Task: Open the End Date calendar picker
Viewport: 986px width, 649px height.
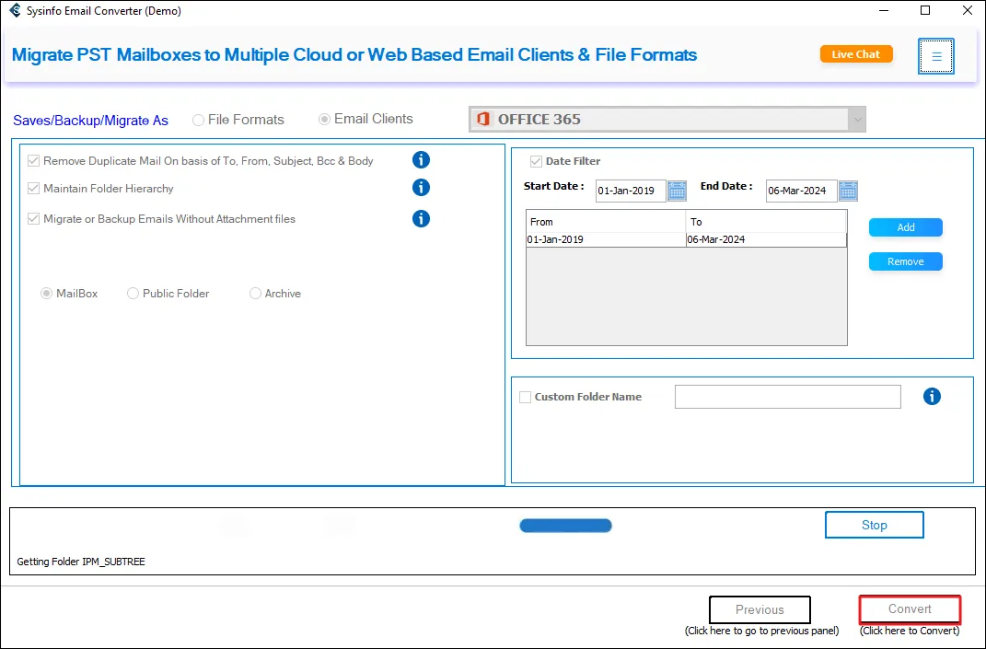Action: coord(848,191)
